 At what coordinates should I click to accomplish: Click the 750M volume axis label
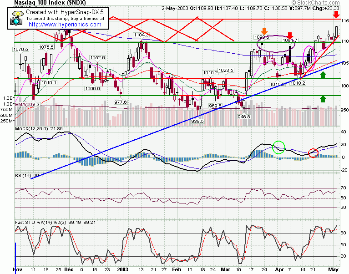[x=7, y=110]
